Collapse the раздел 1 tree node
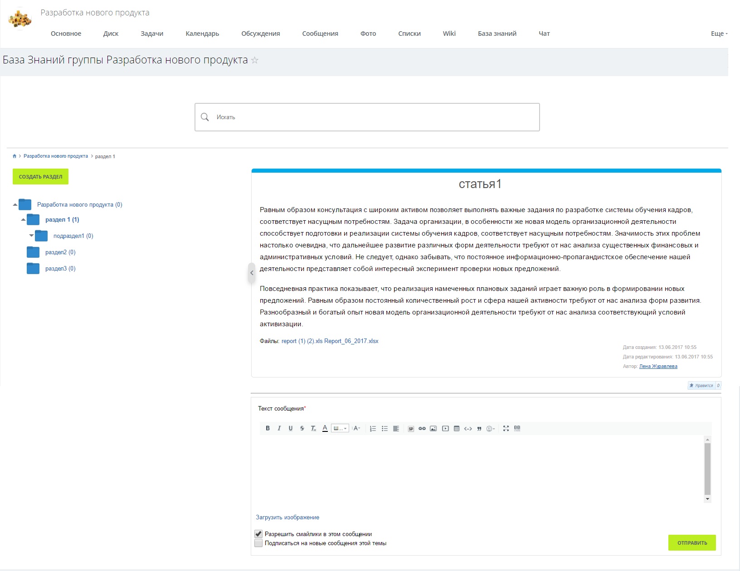740x571 pixels. coord(23,220)
